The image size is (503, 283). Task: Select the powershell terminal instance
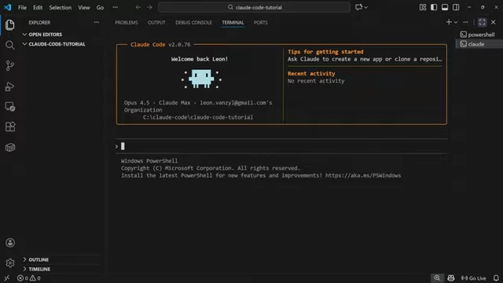tap(479, 35)
